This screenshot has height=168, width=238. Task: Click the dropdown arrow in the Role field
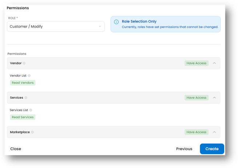click(100, 27)
